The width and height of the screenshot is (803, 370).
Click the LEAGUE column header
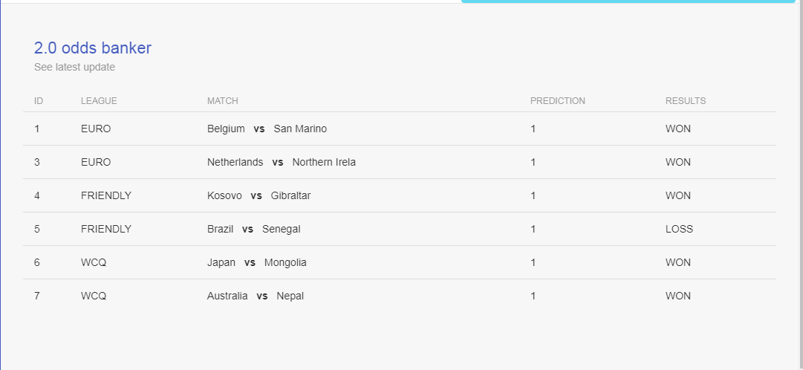(99, 101)
